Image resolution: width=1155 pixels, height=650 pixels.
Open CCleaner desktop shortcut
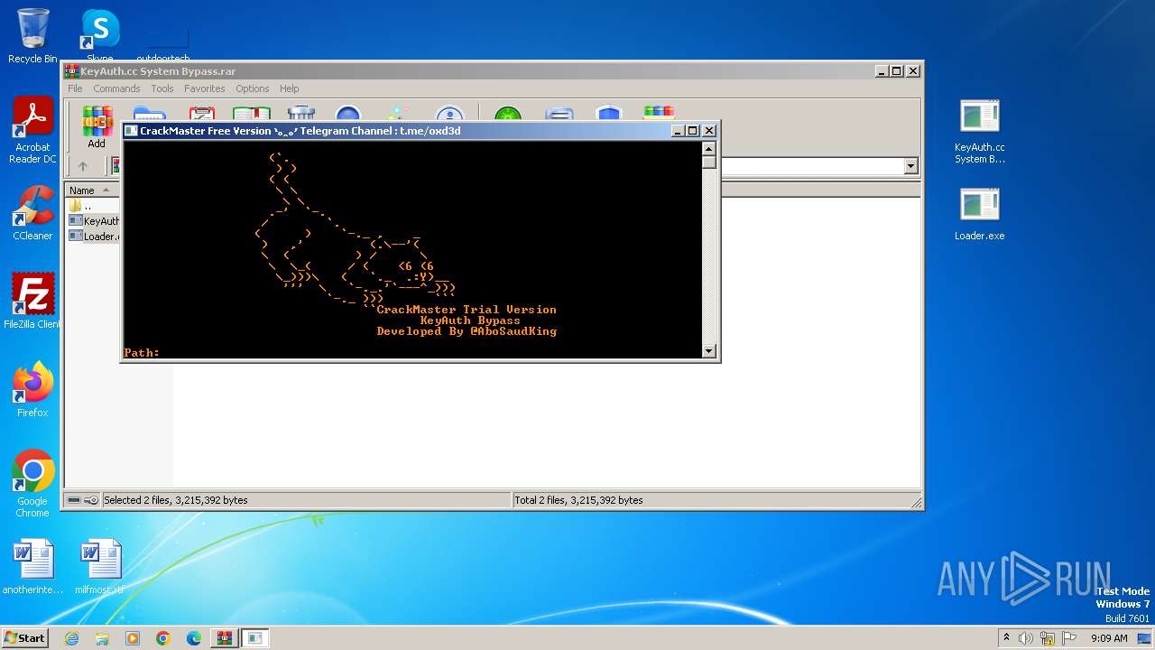(x=32, y=214)
